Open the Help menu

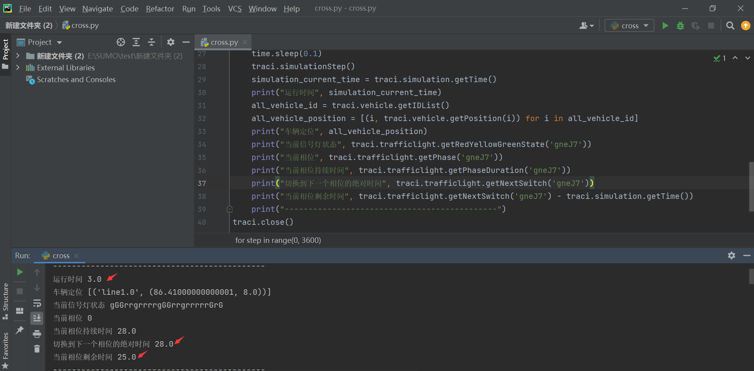click(x=292, y=9)
